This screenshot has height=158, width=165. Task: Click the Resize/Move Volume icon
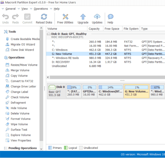click(7, 65)
